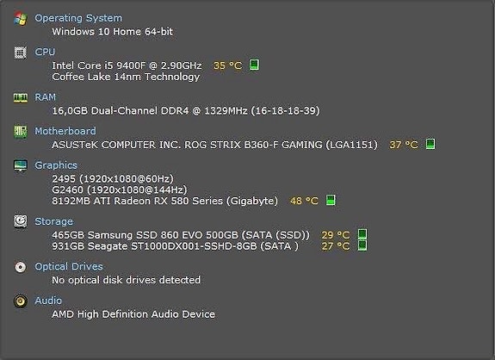
Task: Click the motherboard temperature status icon
Action: coord(430,144)
